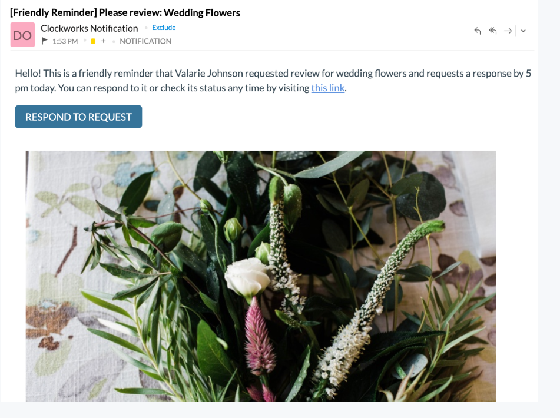The image size is (560, 418).
Task: Click the yellow tag color square
Action: click(93, 41)
